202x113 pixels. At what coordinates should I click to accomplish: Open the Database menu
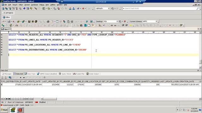[x=34, y=5]
